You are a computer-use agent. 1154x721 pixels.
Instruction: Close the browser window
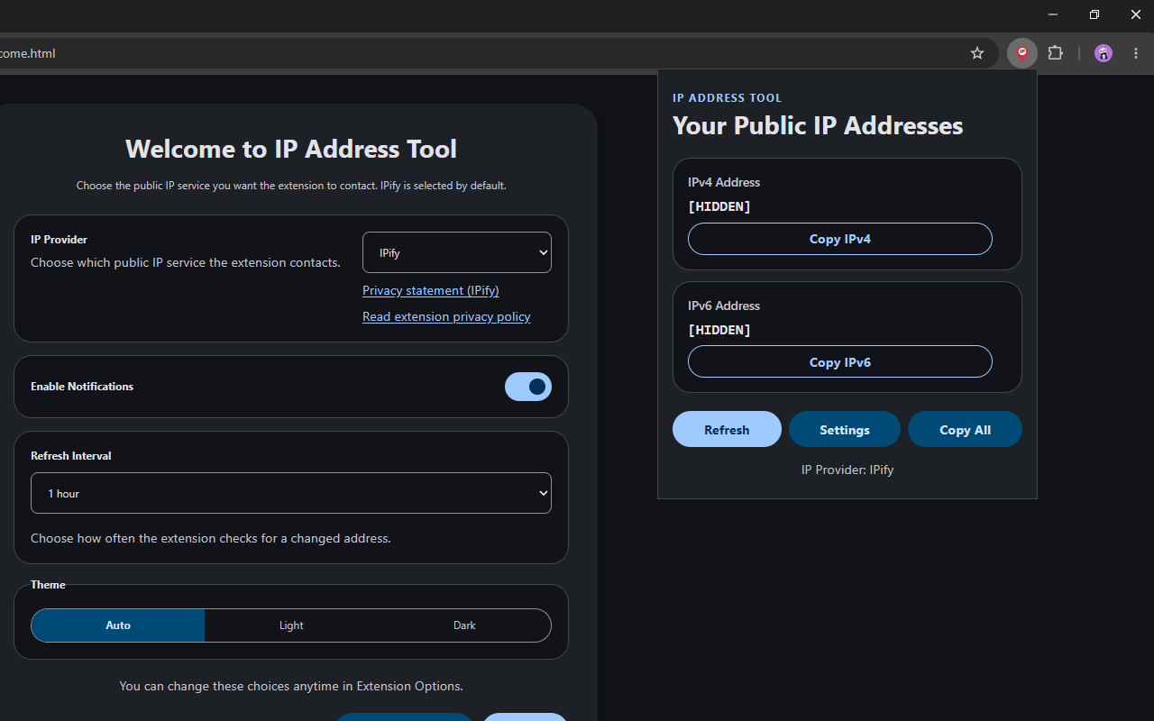(1136, 14)
